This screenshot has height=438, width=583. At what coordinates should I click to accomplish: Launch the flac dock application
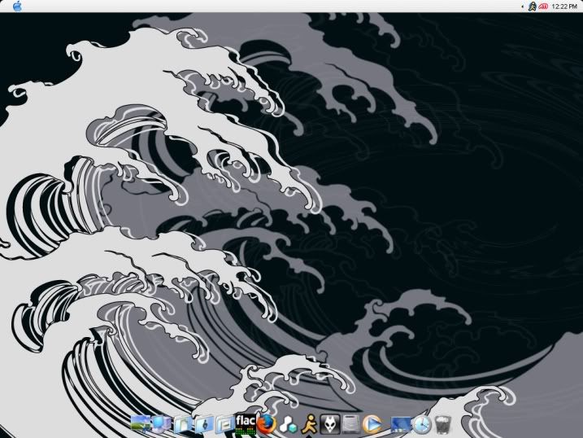click(246, 424)
